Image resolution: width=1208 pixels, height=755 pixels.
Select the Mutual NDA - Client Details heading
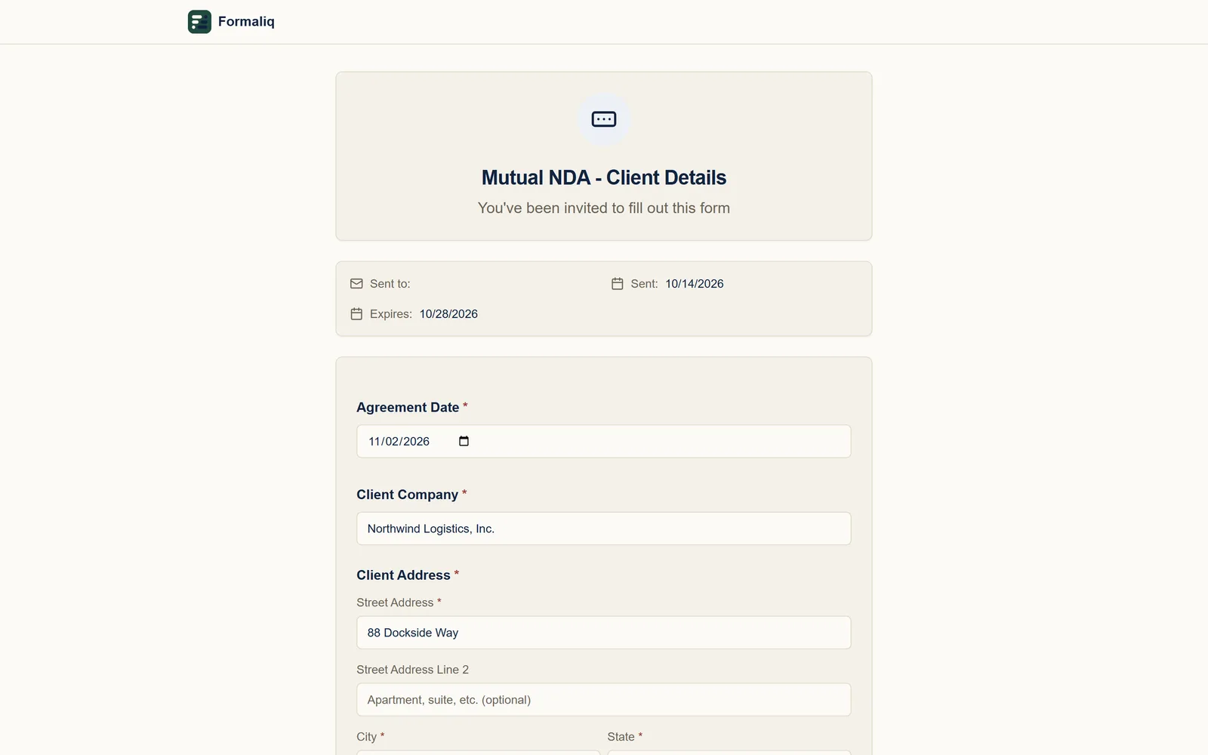coord(604,177)
